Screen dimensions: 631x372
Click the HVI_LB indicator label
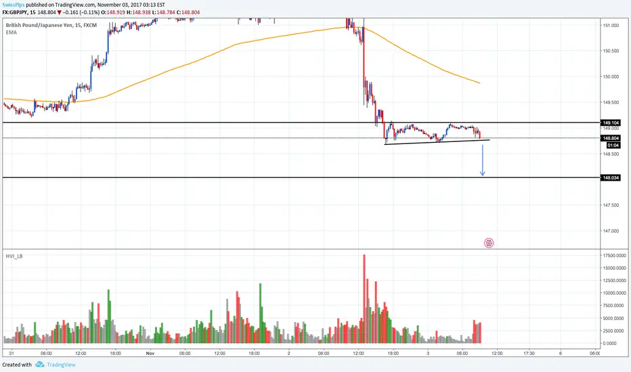click(14, 256)
